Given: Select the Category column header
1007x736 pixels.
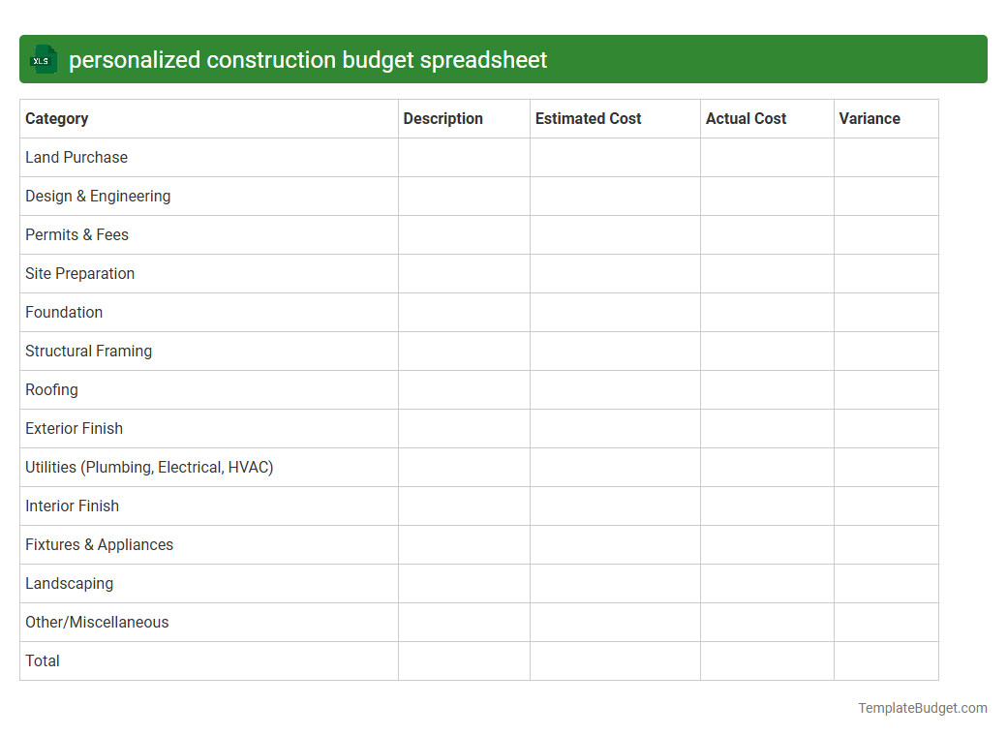Looking at the screenshot, I should 56,118.
